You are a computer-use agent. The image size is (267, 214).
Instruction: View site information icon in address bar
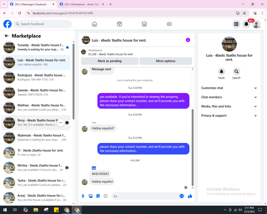(x=28, y=13)
